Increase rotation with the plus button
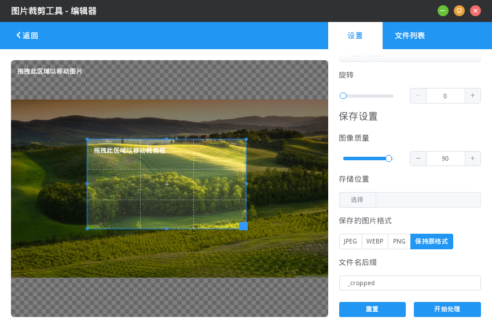Viewport: 492px width, 328px height. coord(472,95)
